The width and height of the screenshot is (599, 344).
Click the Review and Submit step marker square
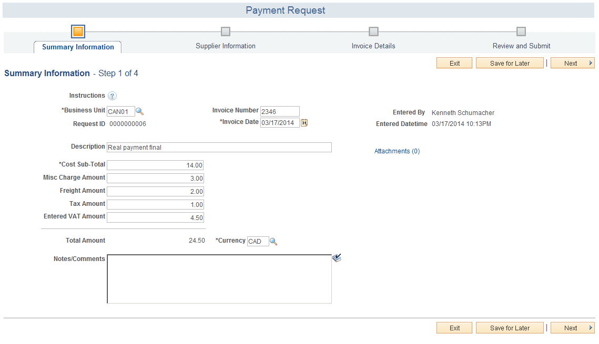tap(521, 31)
